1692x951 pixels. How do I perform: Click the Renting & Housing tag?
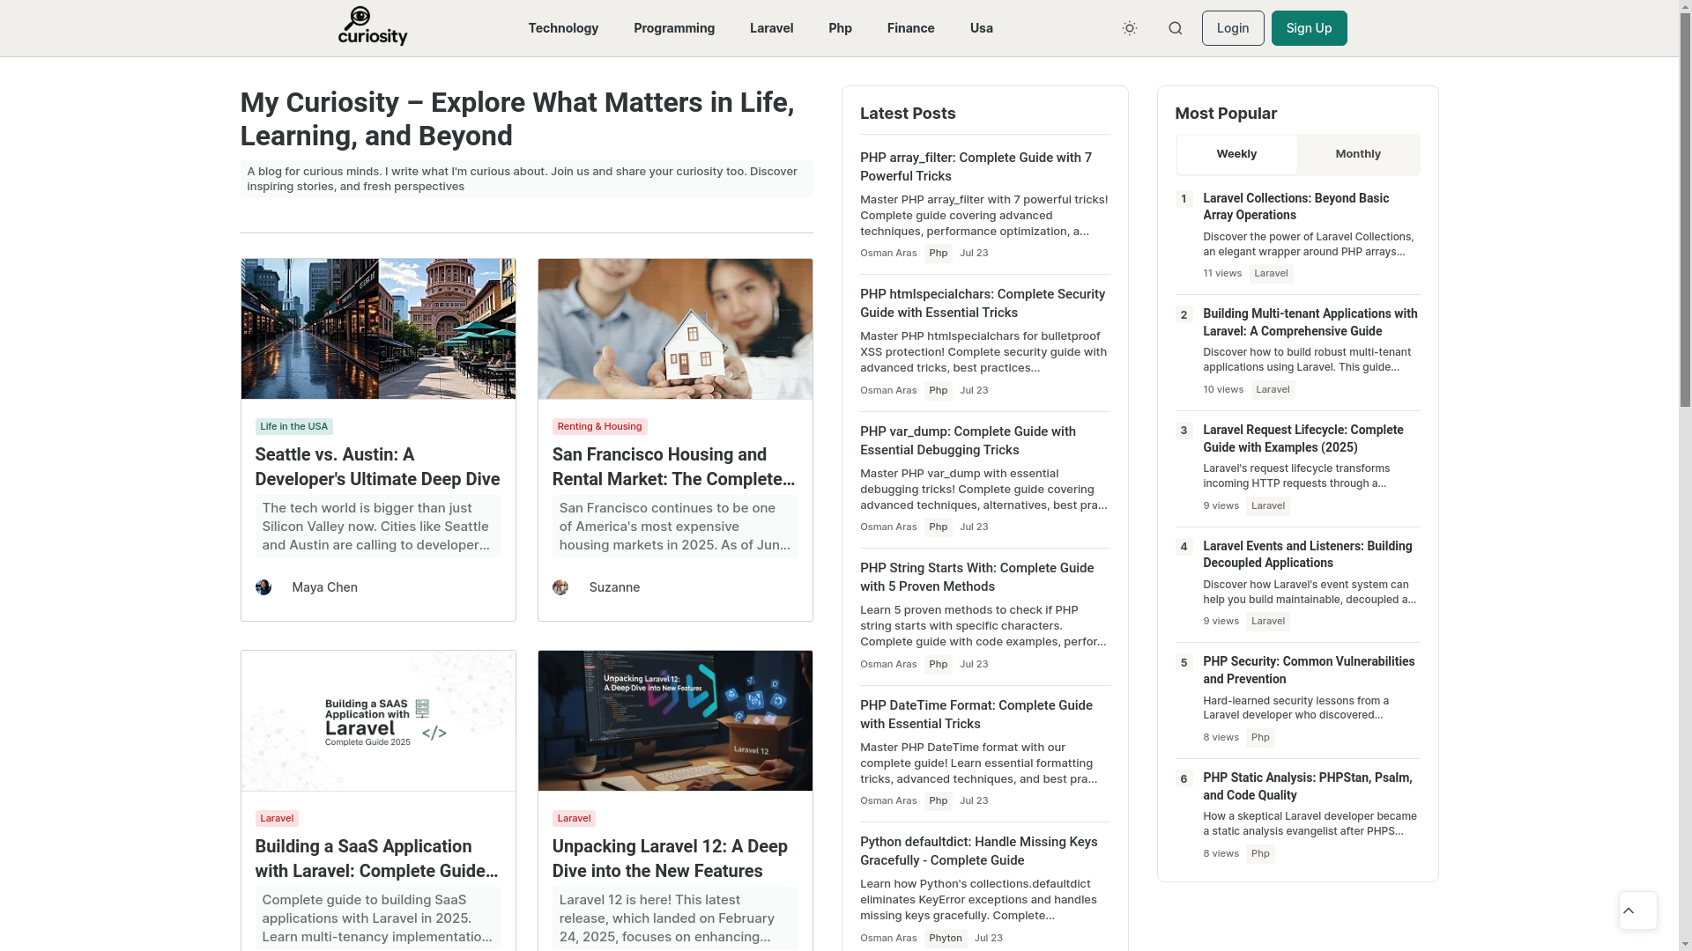[599, 426]
